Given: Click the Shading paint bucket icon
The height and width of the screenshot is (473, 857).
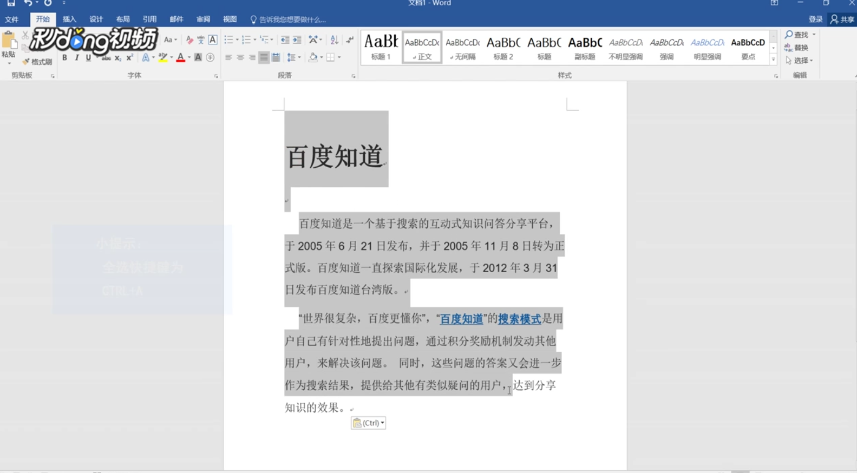Looking at the screenshot, I should tap(313, 57).
